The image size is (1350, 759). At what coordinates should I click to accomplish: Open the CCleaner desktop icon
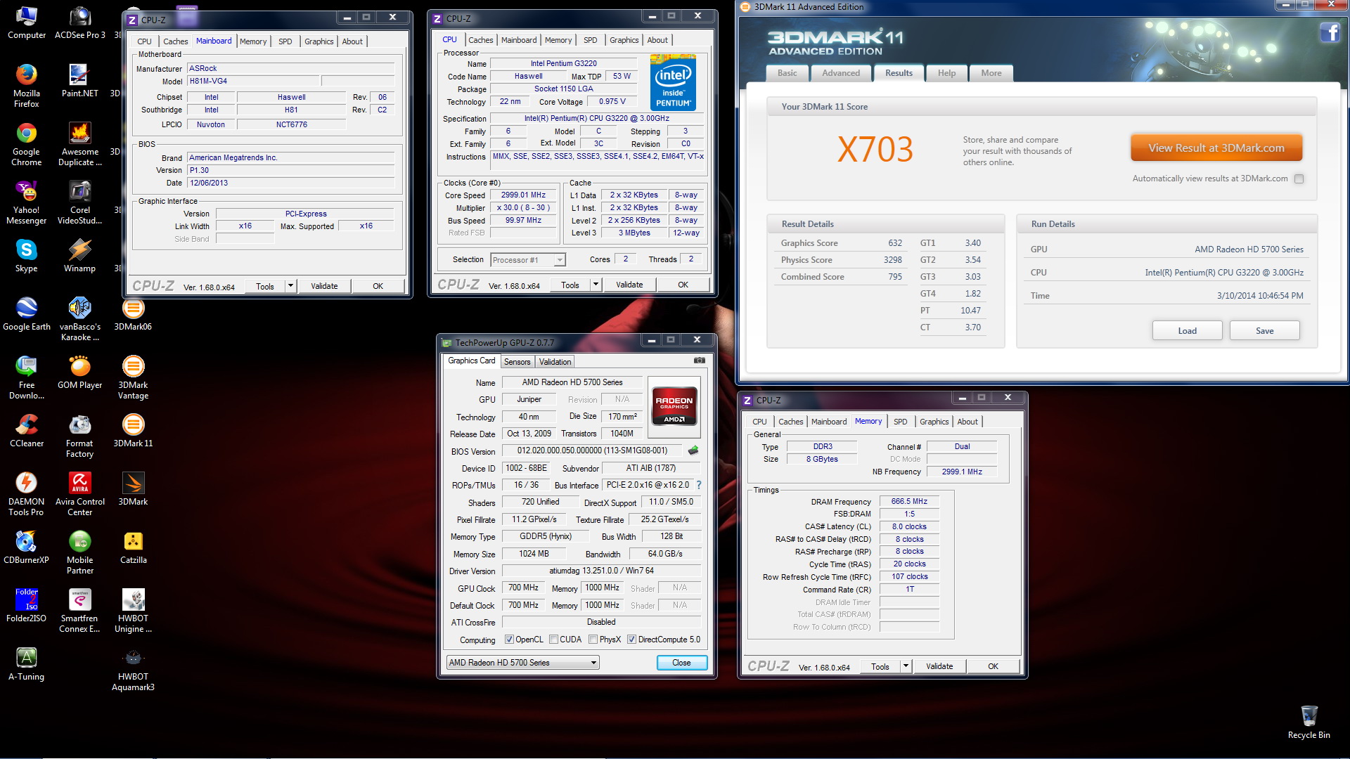click(26, 431)
